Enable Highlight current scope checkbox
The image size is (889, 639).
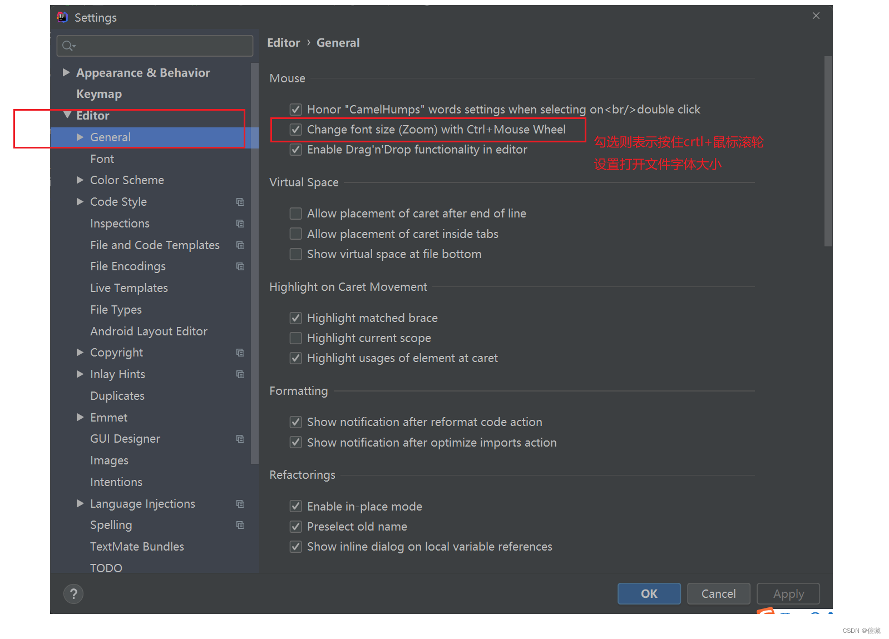296,338
